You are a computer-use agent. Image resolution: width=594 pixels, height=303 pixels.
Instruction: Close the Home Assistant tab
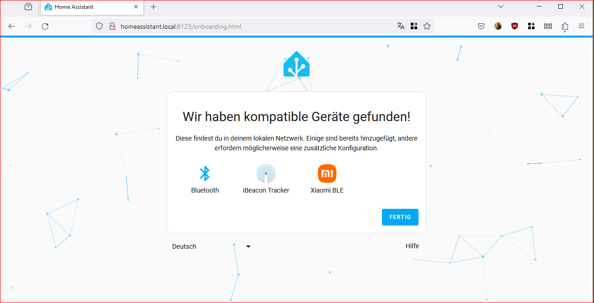click(136, 7)
